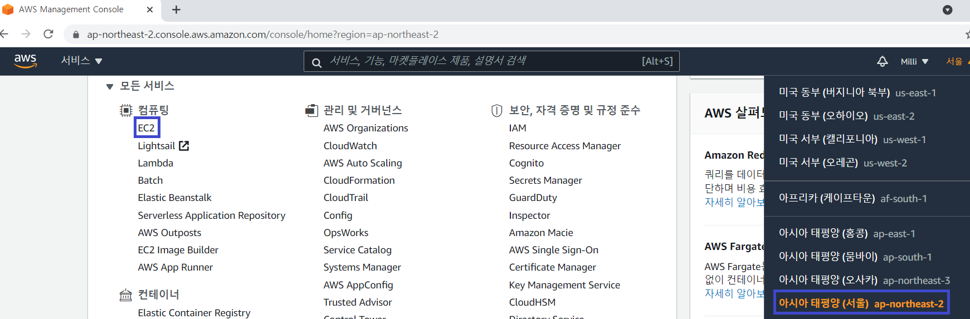Open Resource Access Manager
This screenshot has height=319, width=970.
point(565,146)
